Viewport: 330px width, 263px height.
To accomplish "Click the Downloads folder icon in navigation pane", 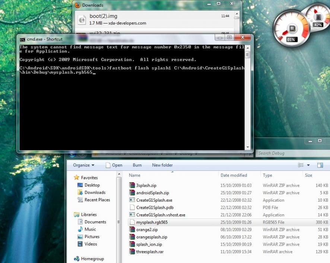I will click(x=80, y=192).
